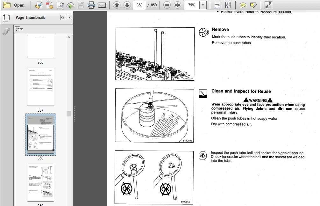
Task: Click the email envelope icon
Action: tap(102, 5)
